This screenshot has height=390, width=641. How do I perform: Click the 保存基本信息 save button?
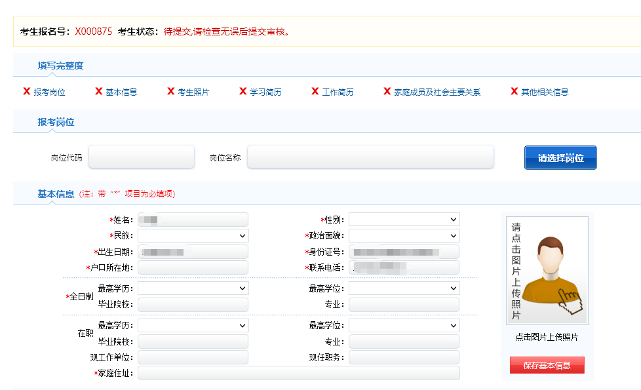547,365
